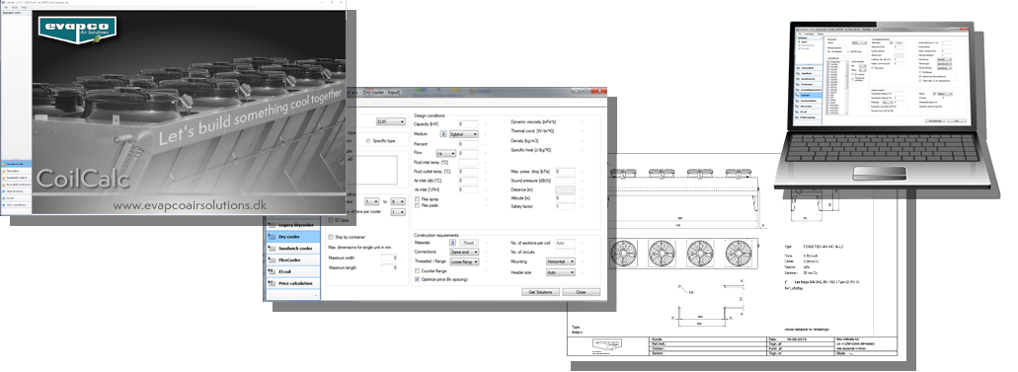Click the evapco Air Solutions logo
1018x372 pixels.
click(77, 30)
